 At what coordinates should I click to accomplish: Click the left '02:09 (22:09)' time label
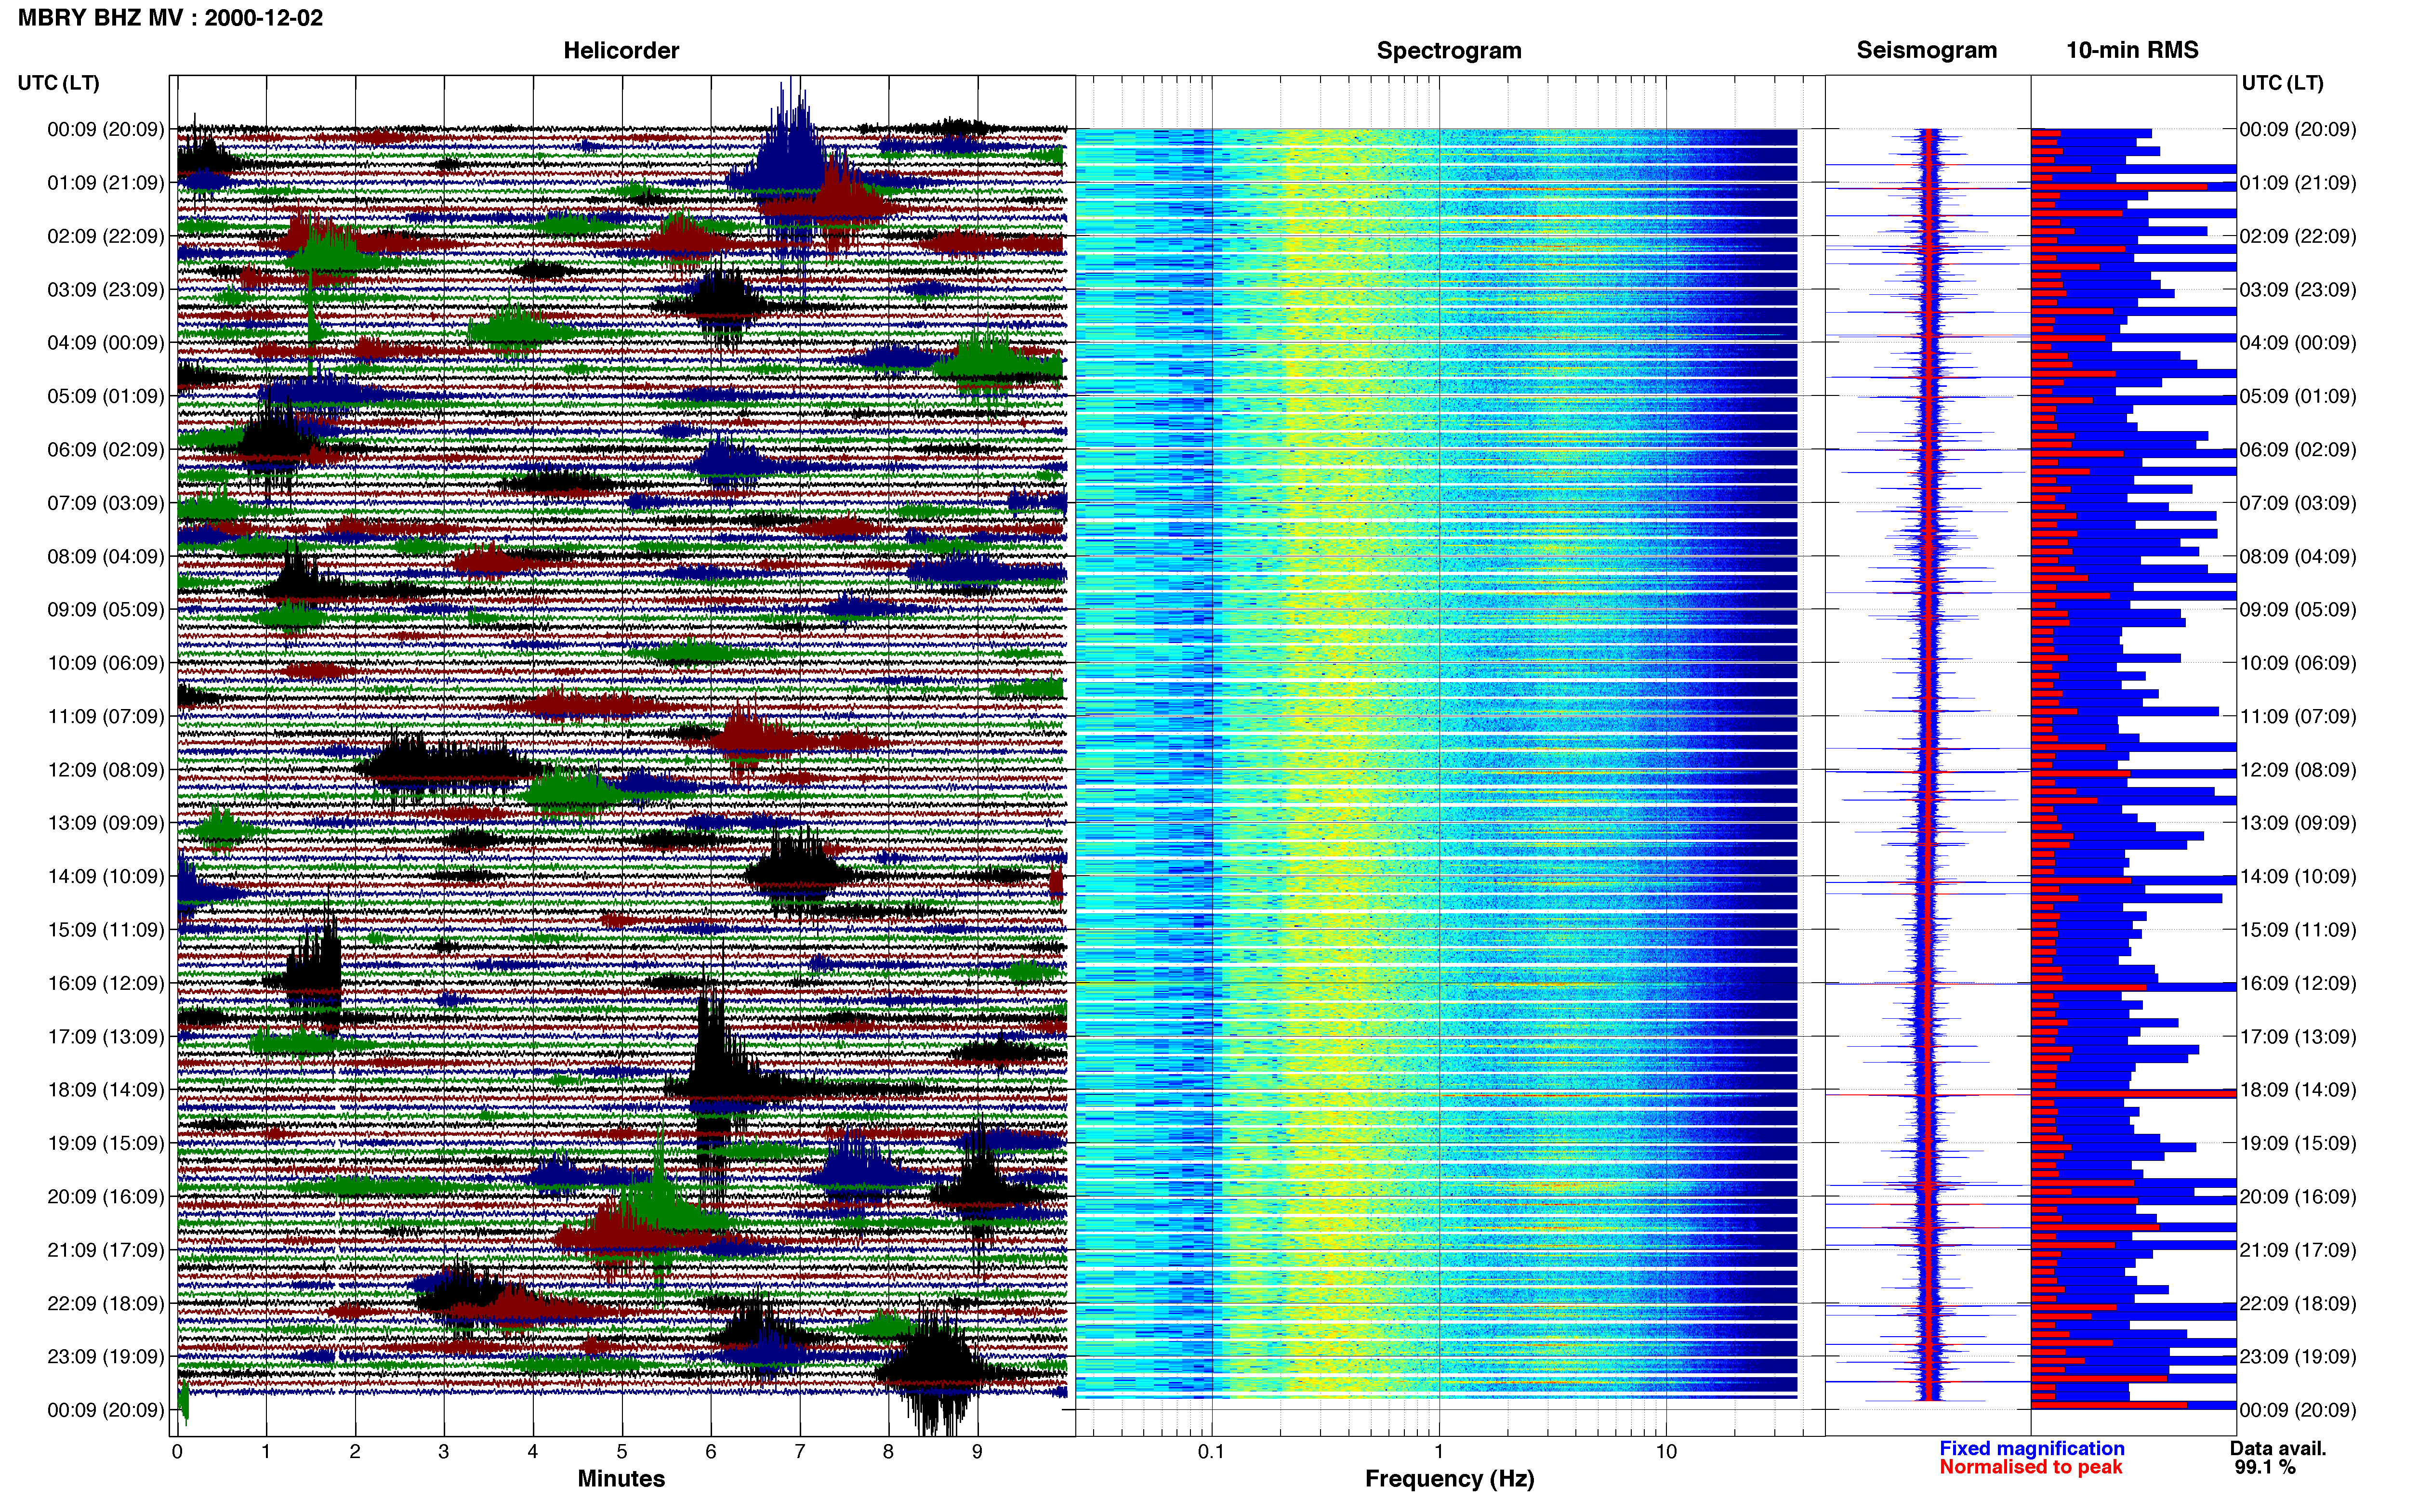[x=105, y=236]
